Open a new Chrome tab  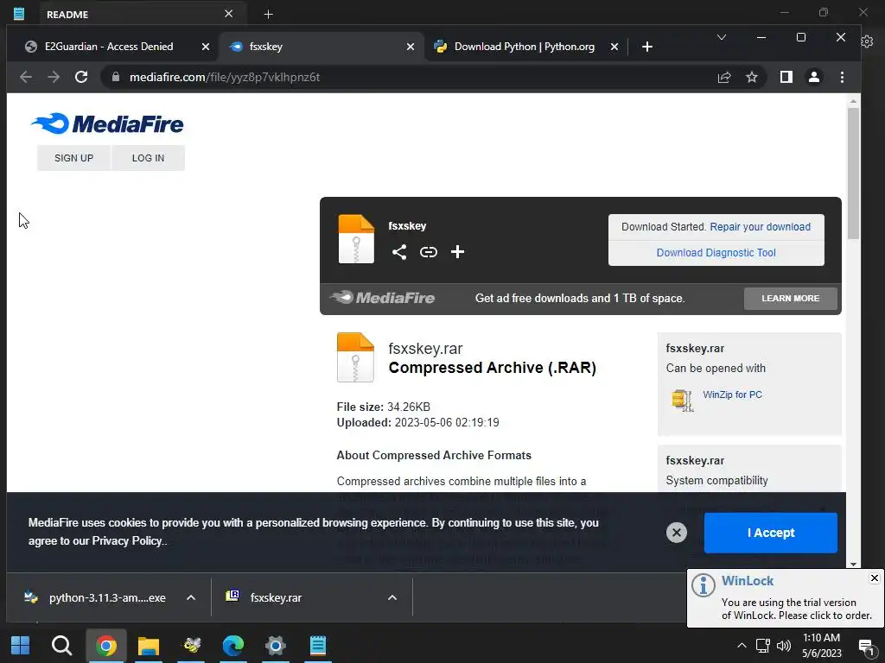647,47
